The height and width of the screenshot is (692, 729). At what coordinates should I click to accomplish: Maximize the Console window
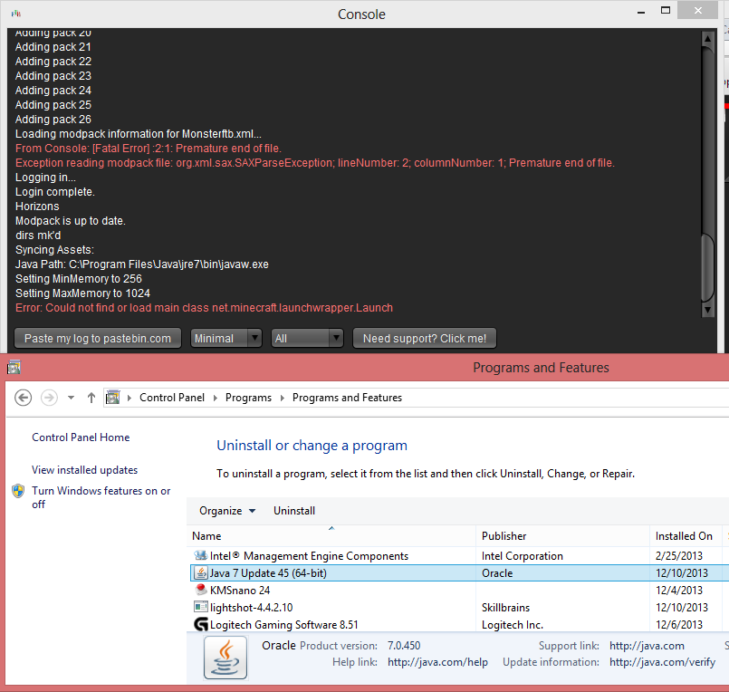tap(666, 11)
